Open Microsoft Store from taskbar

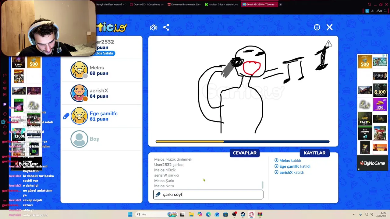point(225,214)
